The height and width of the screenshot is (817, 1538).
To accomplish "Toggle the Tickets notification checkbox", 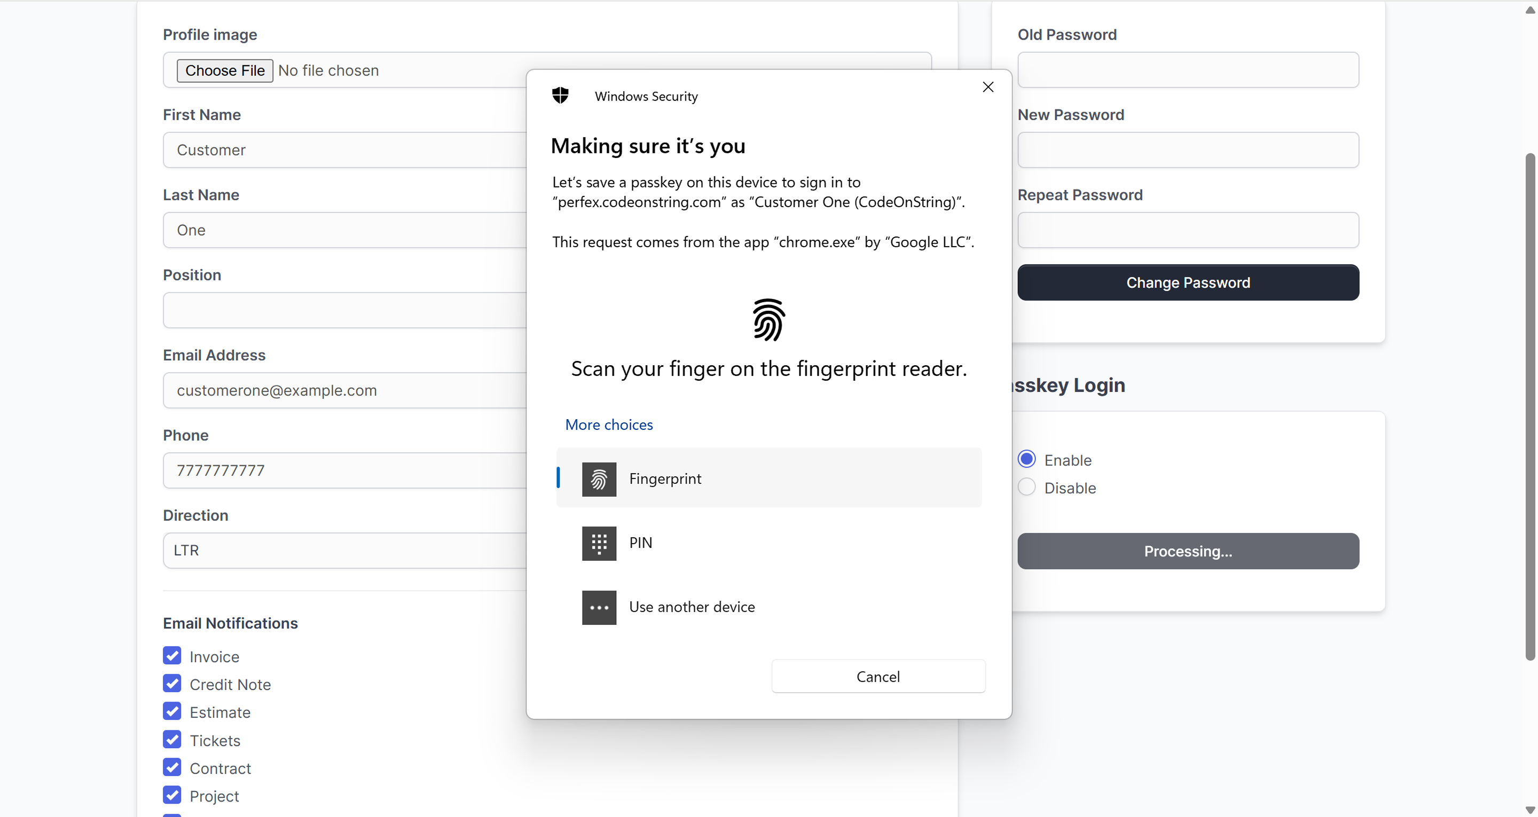I will 172,740.
